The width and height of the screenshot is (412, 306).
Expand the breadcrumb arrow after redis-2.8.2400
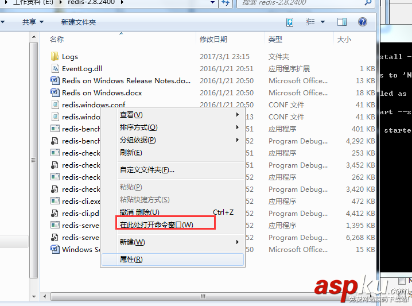122,3
